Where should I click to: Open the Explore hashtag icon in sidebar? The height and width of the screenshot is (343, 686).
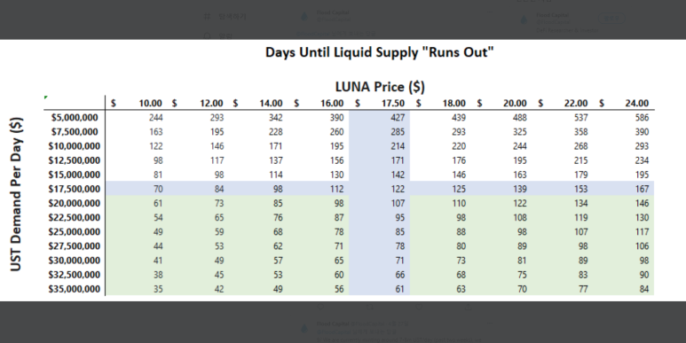(207, 17)
